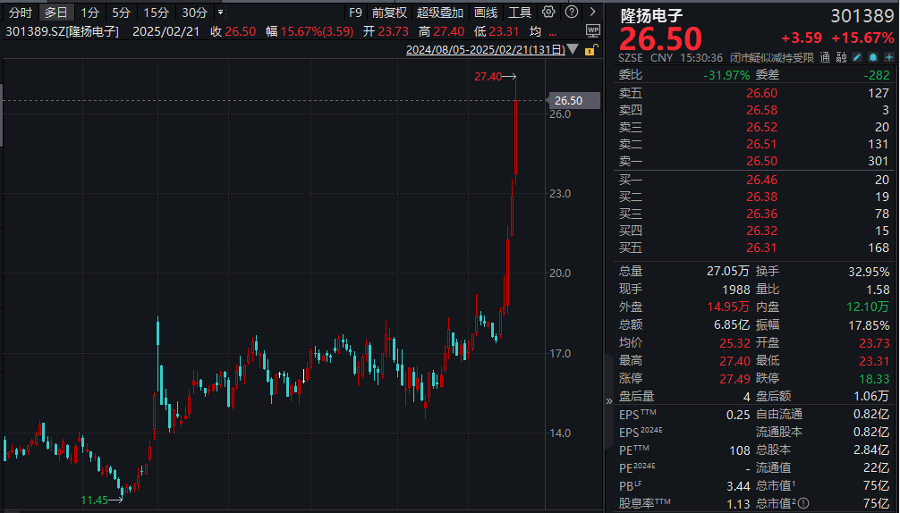Open the help question mark icon

[572, 12]
